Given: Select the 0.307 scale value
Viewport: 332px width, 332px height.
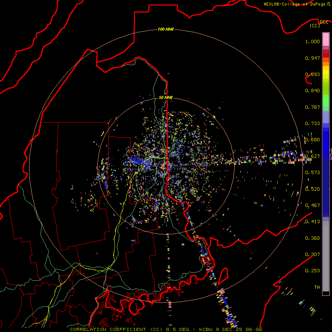Looking at the screenshot, I should 312,254.
